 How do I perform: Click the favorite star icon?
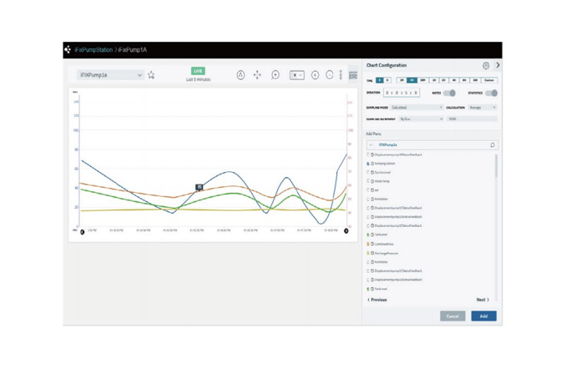(x=151, y=75)
